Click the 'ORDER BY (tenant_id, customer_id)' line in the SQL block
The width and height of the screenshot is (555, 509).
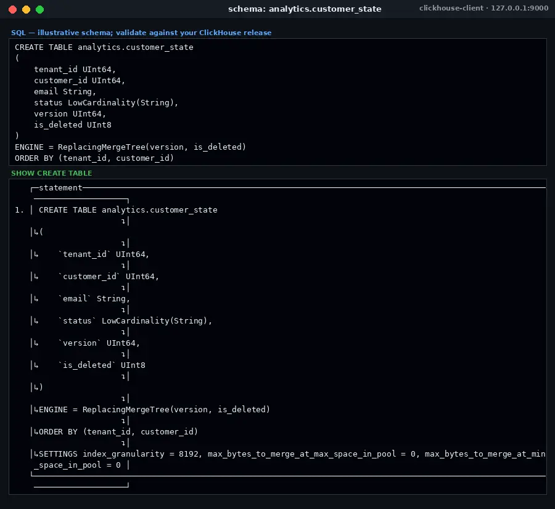pos(94,158)
